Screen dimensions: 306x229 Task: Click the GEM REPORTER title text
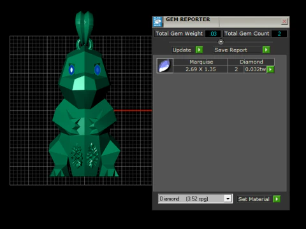coord(188,19)
